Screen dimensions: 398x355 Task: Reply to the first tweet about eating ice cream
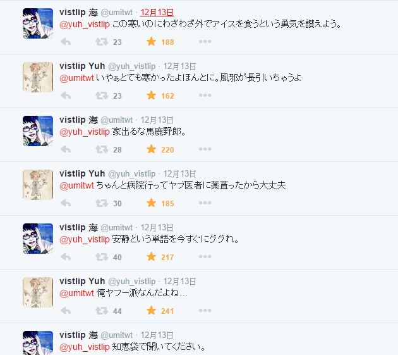click(x=66, y=42)
